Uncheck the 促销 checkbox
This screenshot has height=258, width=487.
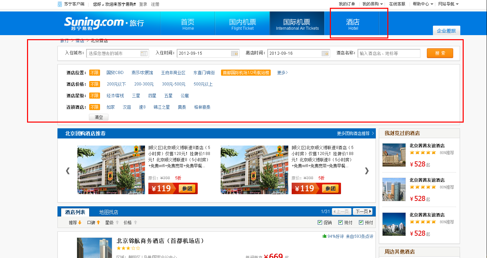point(320,222)
